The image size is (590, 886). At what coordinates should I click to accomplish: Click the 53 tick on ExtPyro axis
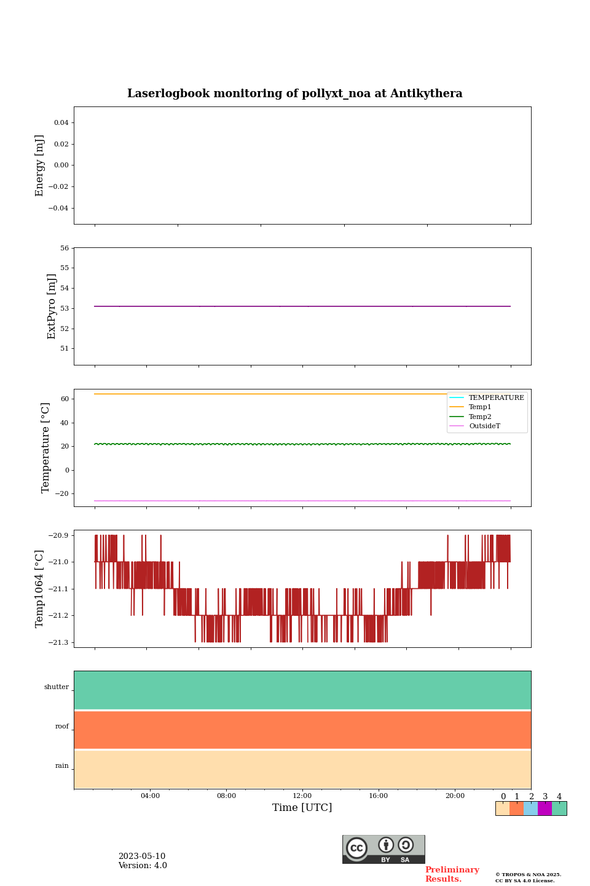tap(65, 308)
